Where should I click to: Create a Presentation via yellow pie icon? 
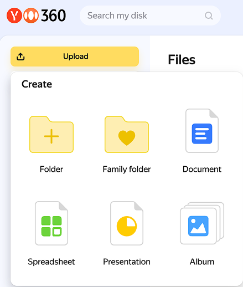coord(127,223)
